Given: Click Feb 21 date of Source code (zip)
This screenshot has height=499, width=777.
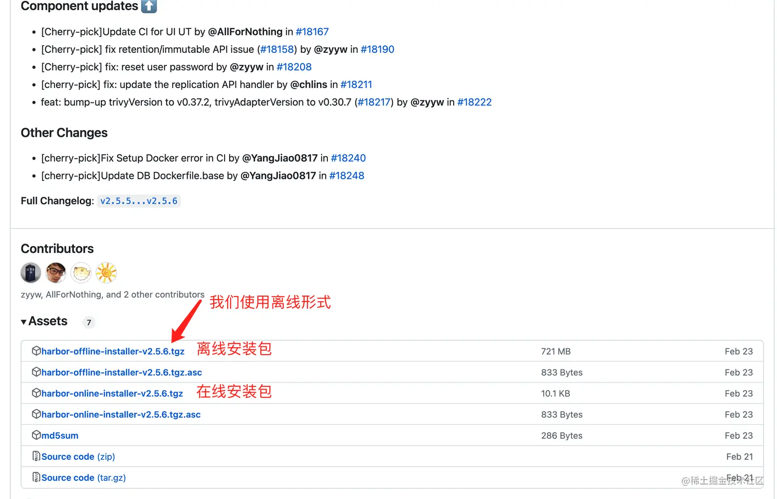Looking at the screenshot, I should point(739,457).
